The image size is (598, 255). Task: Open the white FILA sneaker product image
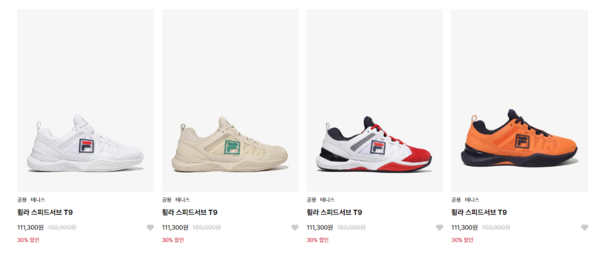pyautogui.click(x=86, y=100)
